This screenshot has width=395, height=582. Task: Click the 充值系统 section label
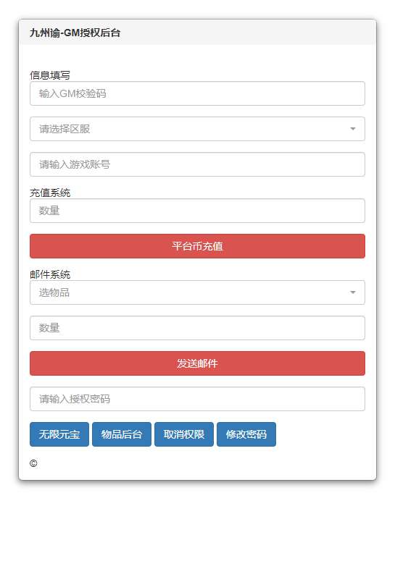point(50,193)
